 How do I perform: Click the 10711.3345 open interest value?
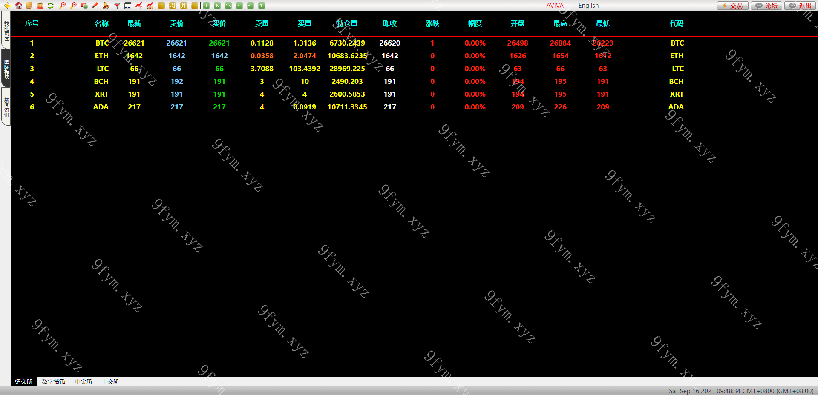(347, 107)
